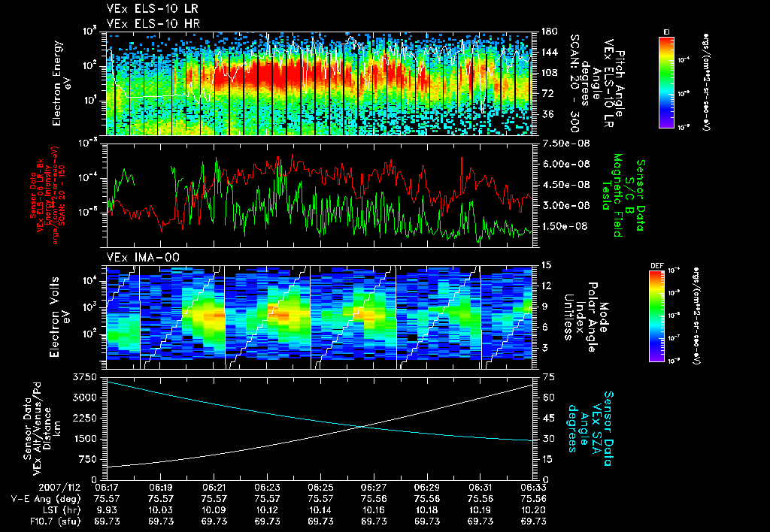Viewport: 770px width, 532px height.
Task: Click the V-E Ang (deg) row label
Action: click(x=45, y=499)
